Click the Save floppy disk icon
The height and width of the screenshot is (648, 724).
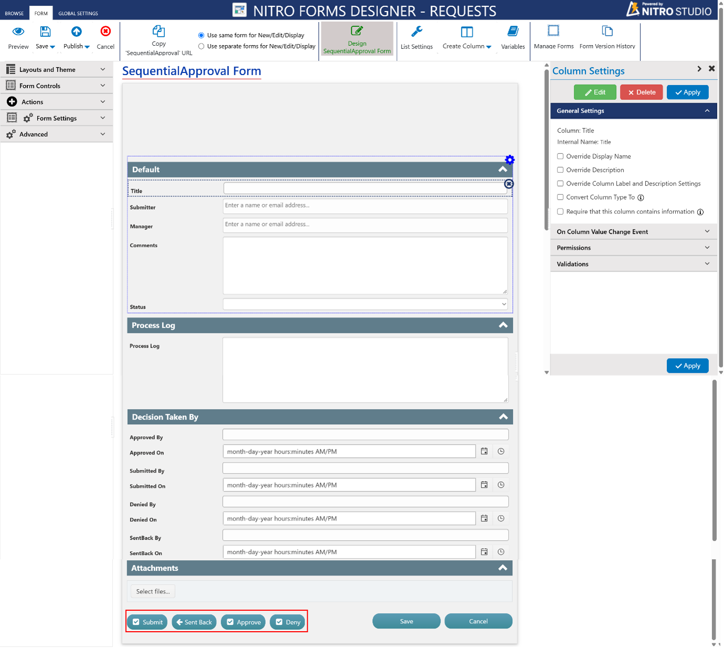pos(45,32)
